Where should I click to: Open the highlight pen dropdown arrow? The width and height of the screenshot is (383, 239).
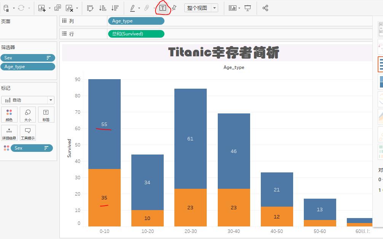point(139,8)
